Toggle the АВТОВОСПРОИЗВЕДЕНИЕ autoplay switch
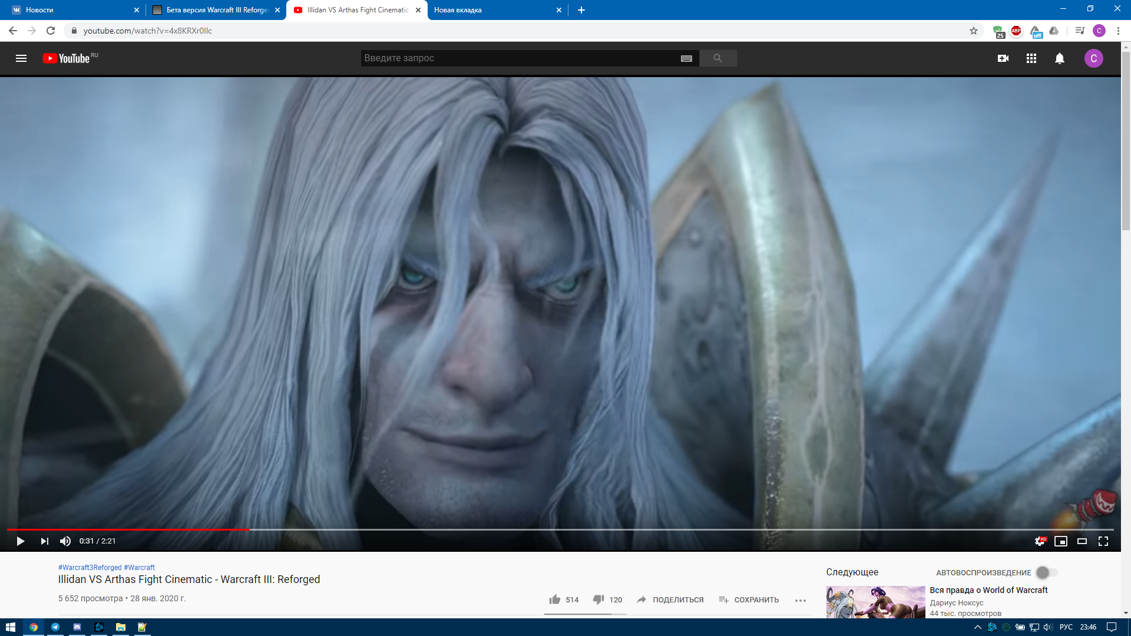Screen dimensions: 1131x636 coord(1047,572)
